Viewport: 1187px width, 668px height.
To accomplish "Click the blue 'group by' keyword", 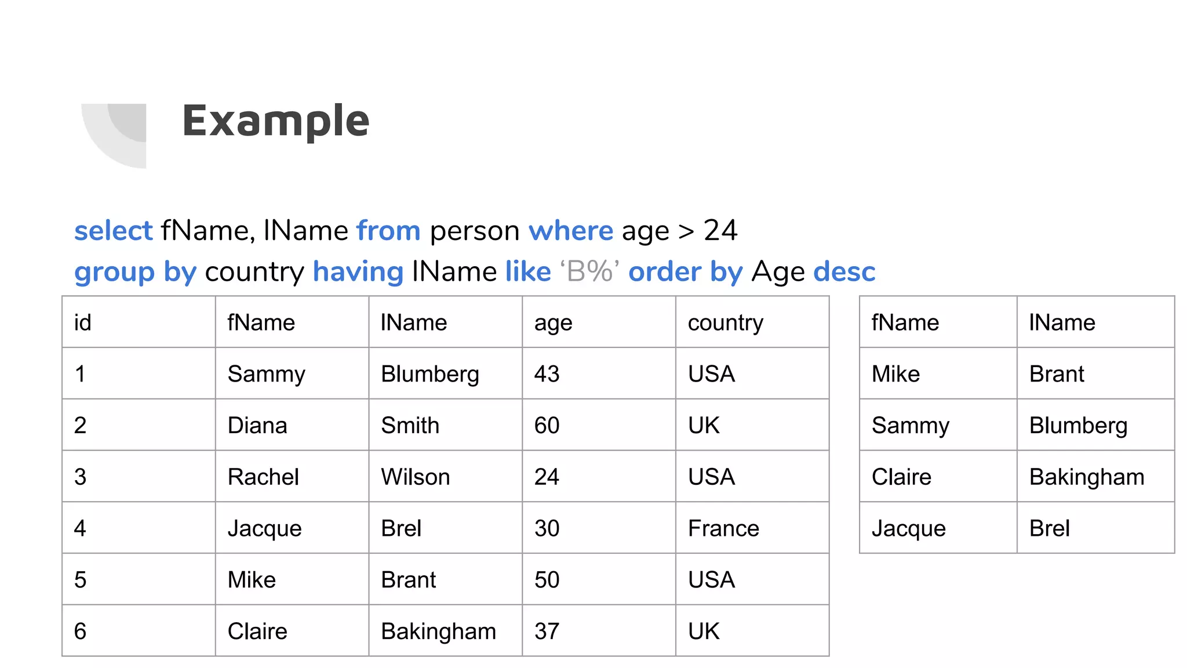I will [135, 272].
